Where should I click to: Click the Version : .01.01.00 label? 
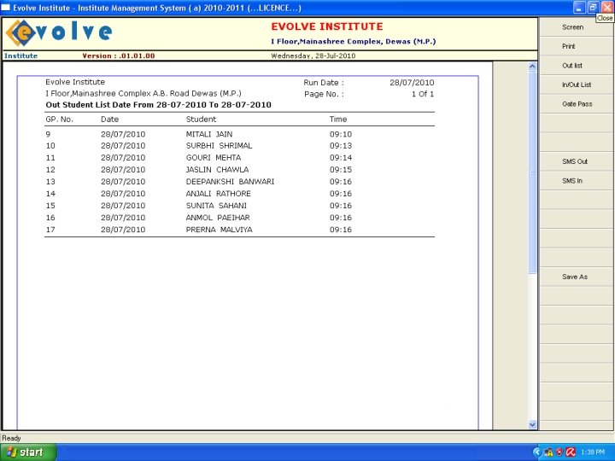click(119, 55)
